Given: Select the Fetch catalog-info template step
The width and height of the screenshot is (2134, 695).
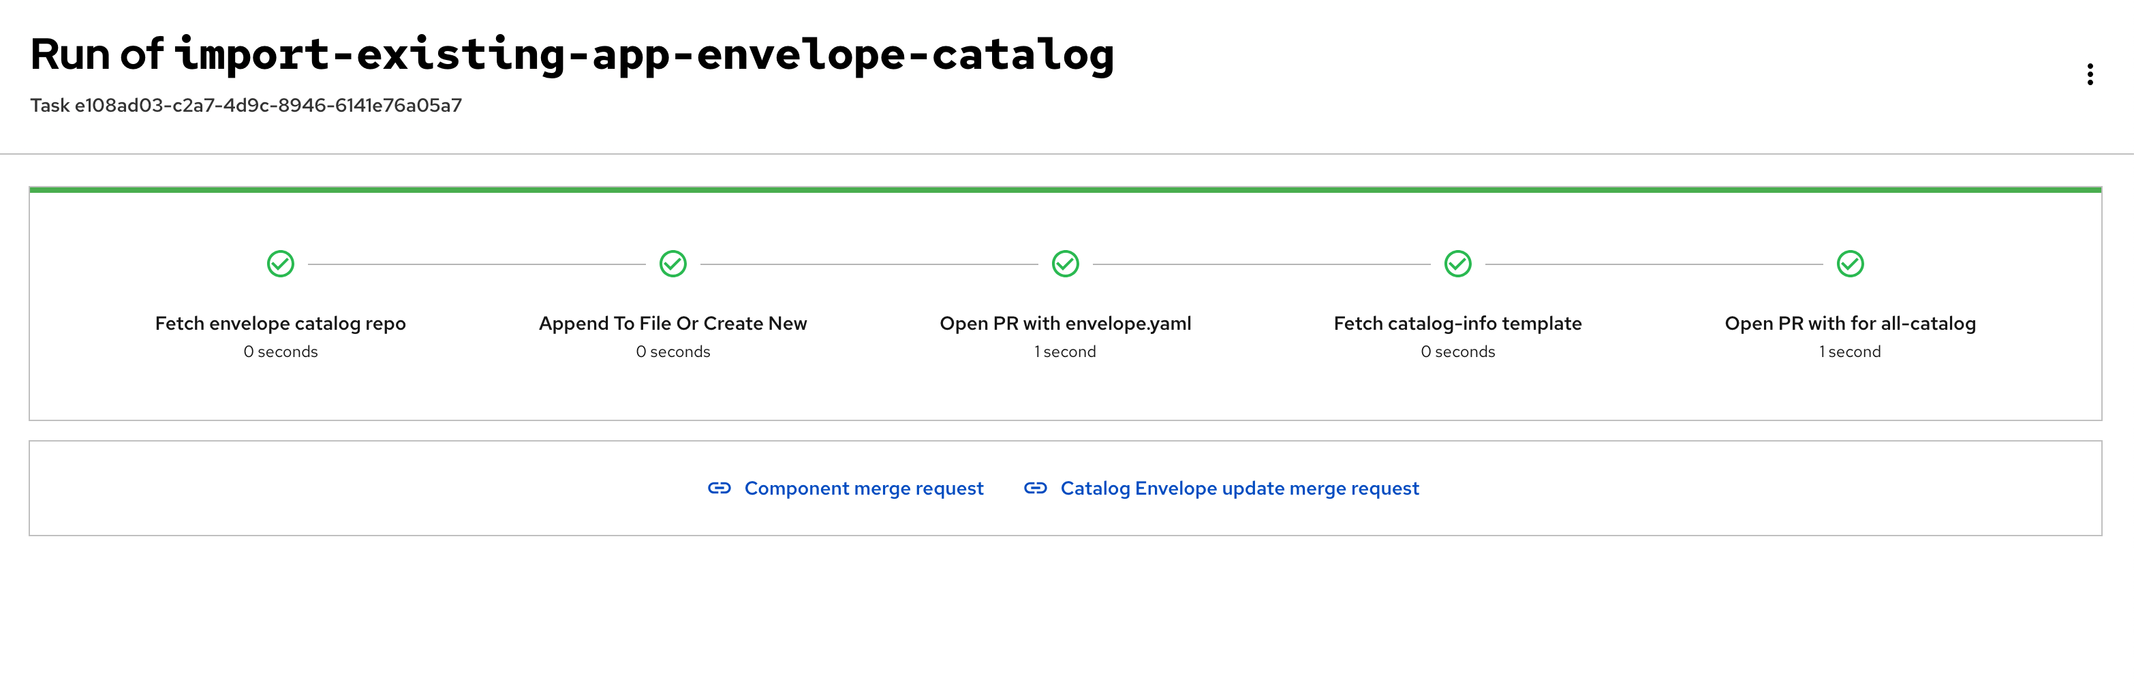Looking at the screenshot, I should 1457,323.
